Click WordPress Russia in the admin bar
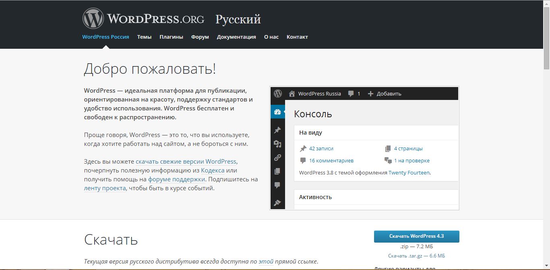 coord(320,94)
